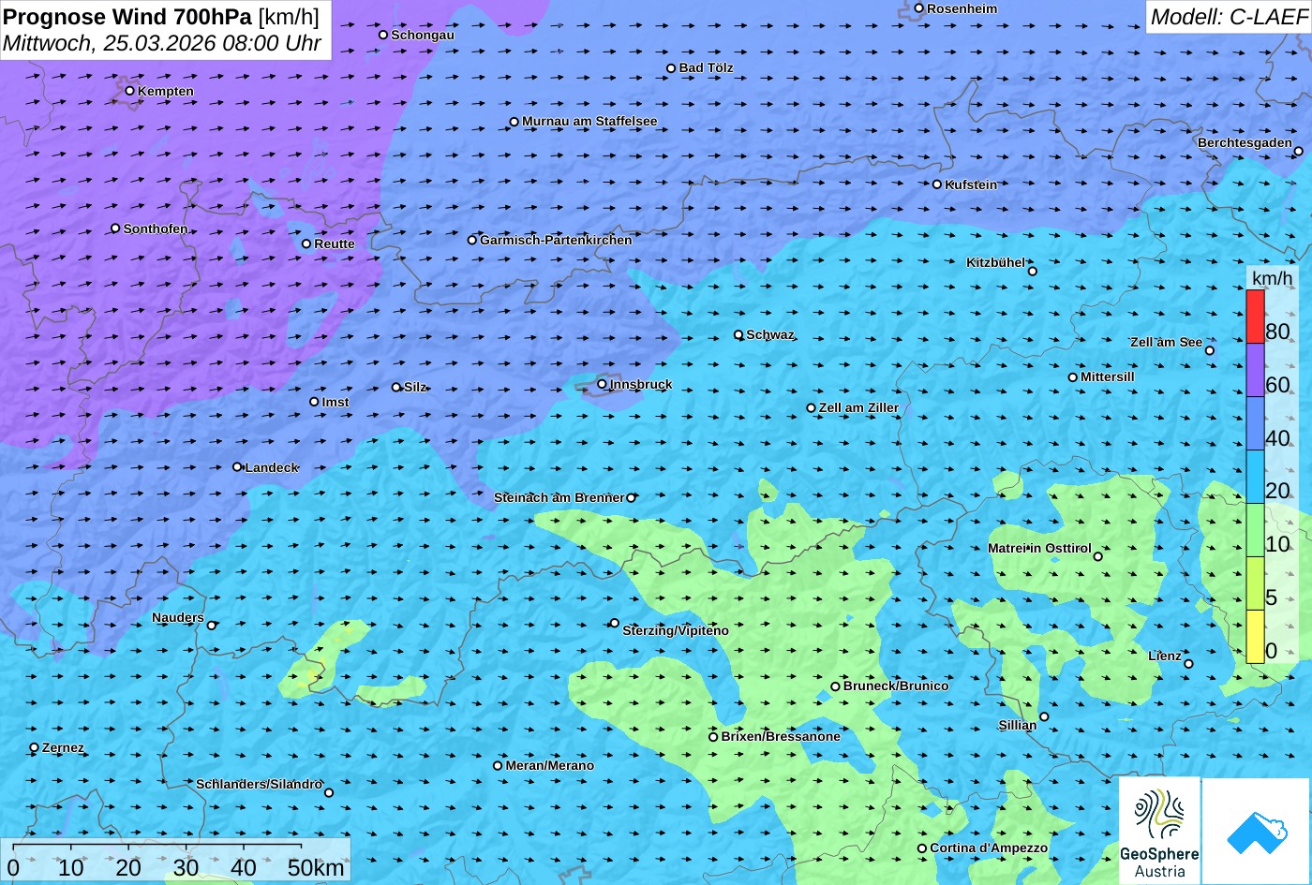Click the '50km' scale bar label
Screen dimensions: 1312x885
pyautogui.click(x=316, y=867)
